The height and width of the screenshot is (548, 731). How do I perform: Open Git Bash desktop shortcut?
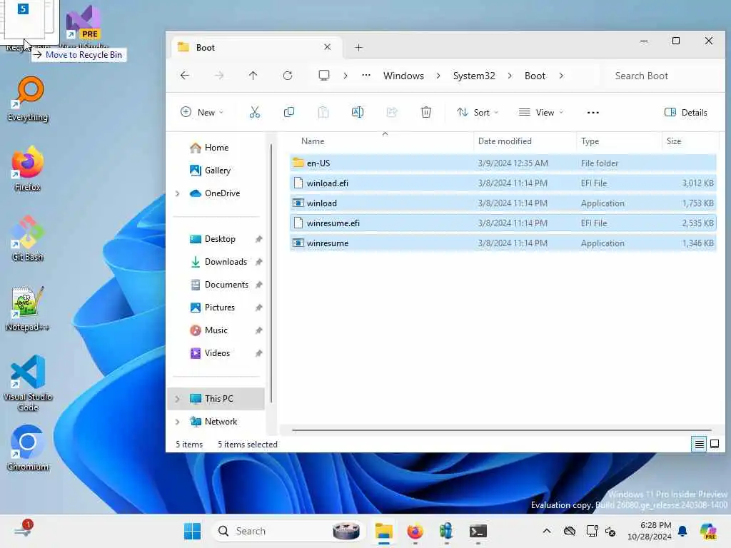(x=28, y=238)
